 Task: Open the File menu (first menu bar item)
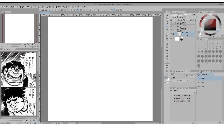click(x=5, y=7)
